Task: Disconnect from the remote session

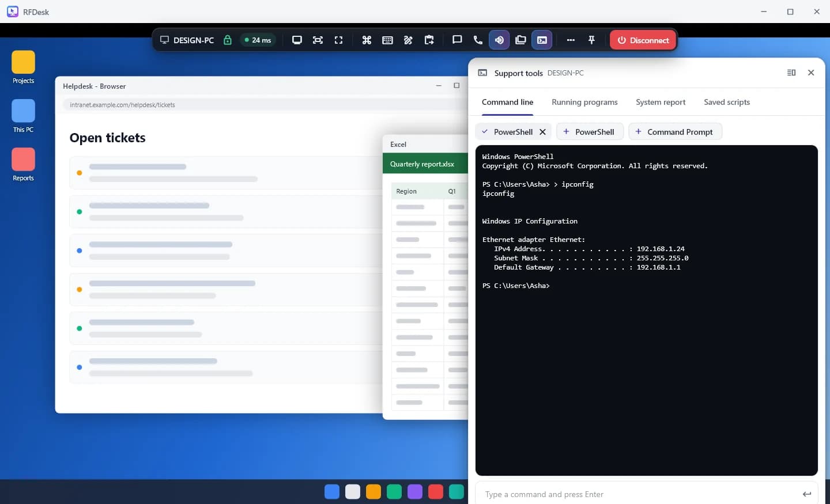Action: (x=643, y=40)
